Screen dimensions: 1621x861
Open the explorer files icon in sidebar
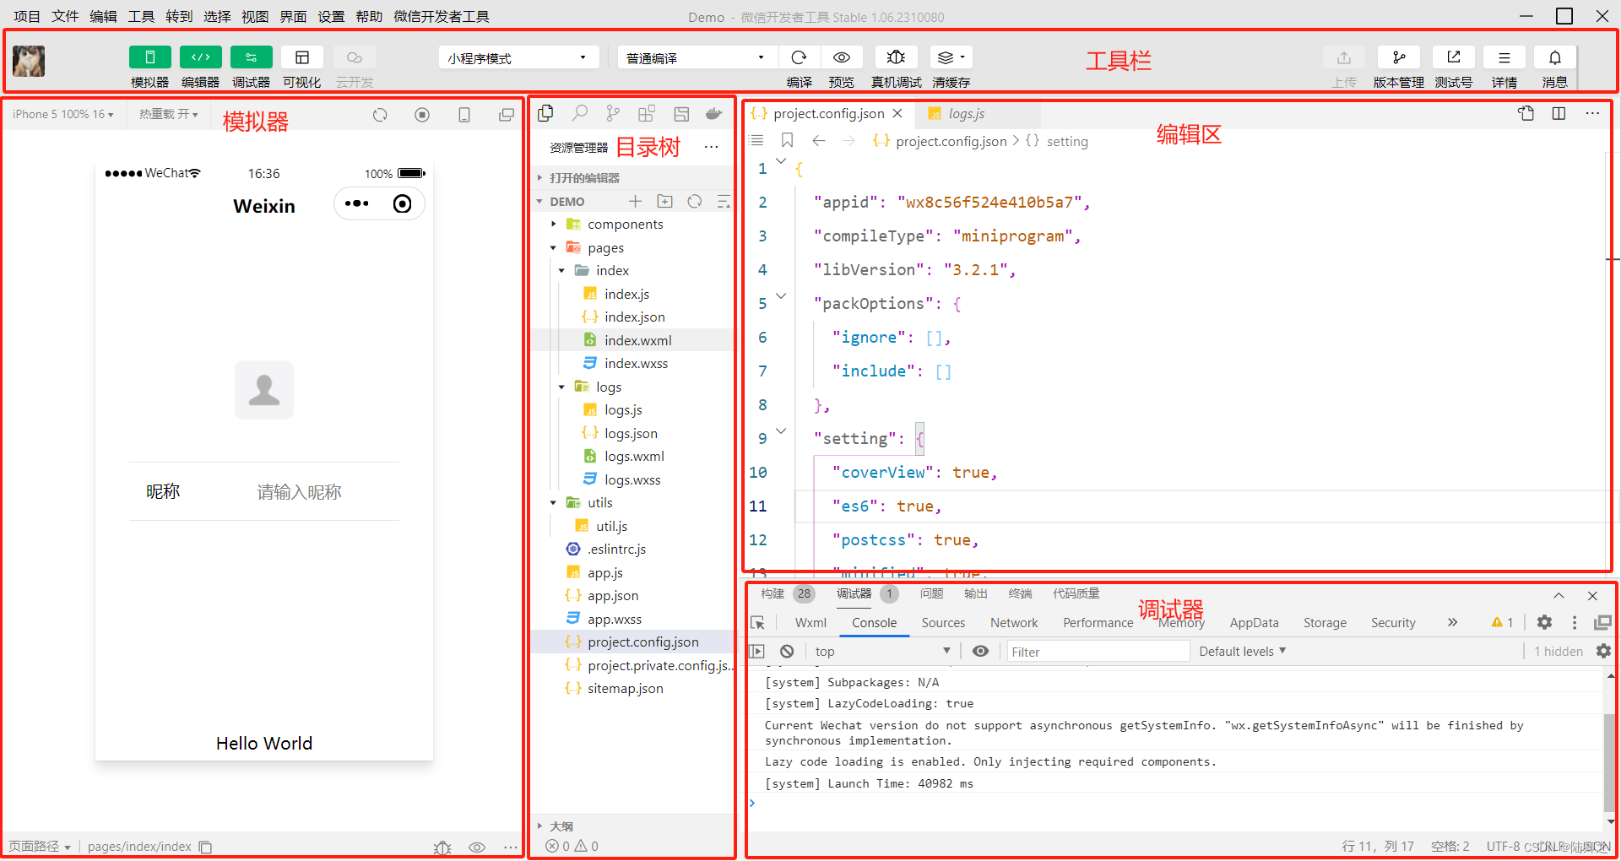545,113
